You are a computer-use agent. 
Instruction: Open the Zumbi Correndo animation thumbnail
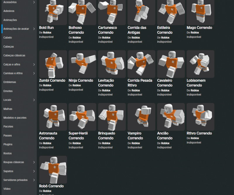(53, 64)
